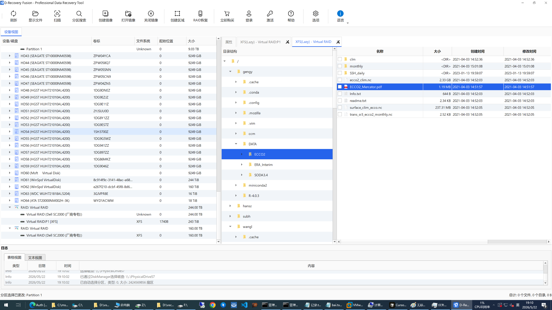The width and height of the screenshot is (552, 310).
Task: Open VS Code from the Windows taskbar
Action: pos(244,305)
